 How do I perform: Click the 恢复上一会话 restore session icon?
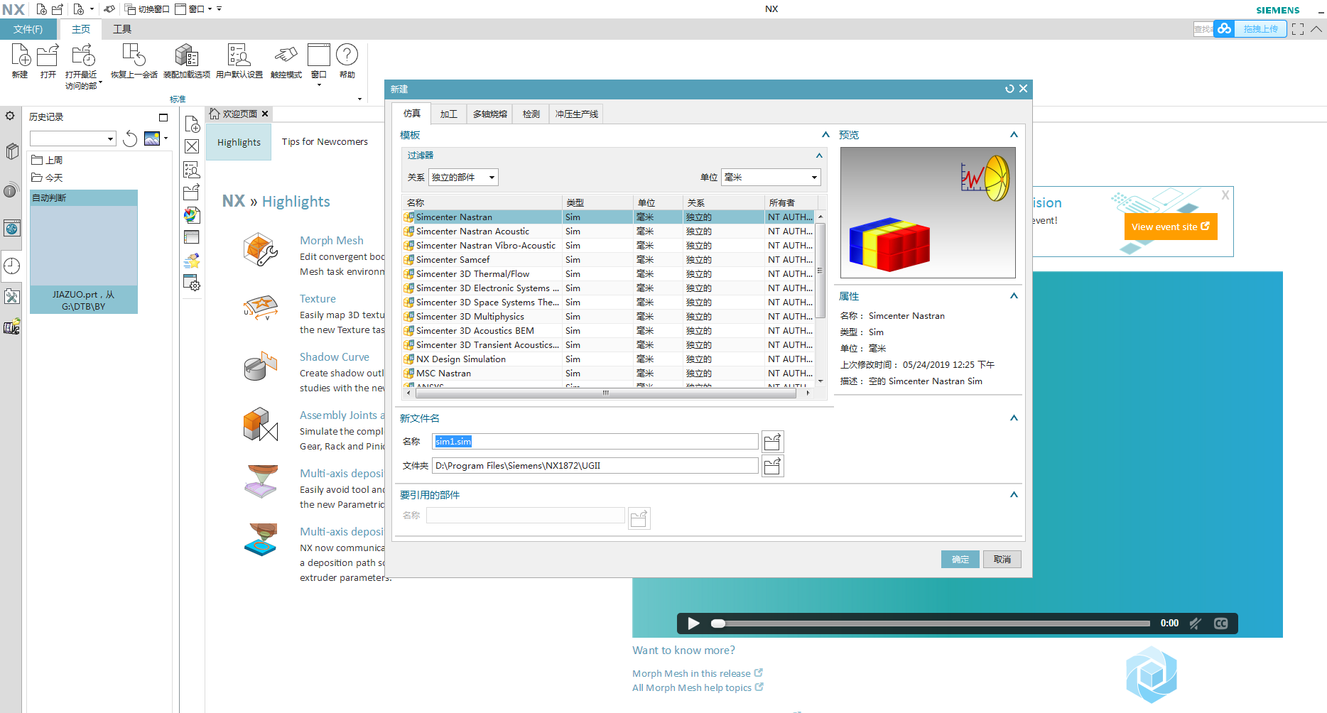click(134, 55)
